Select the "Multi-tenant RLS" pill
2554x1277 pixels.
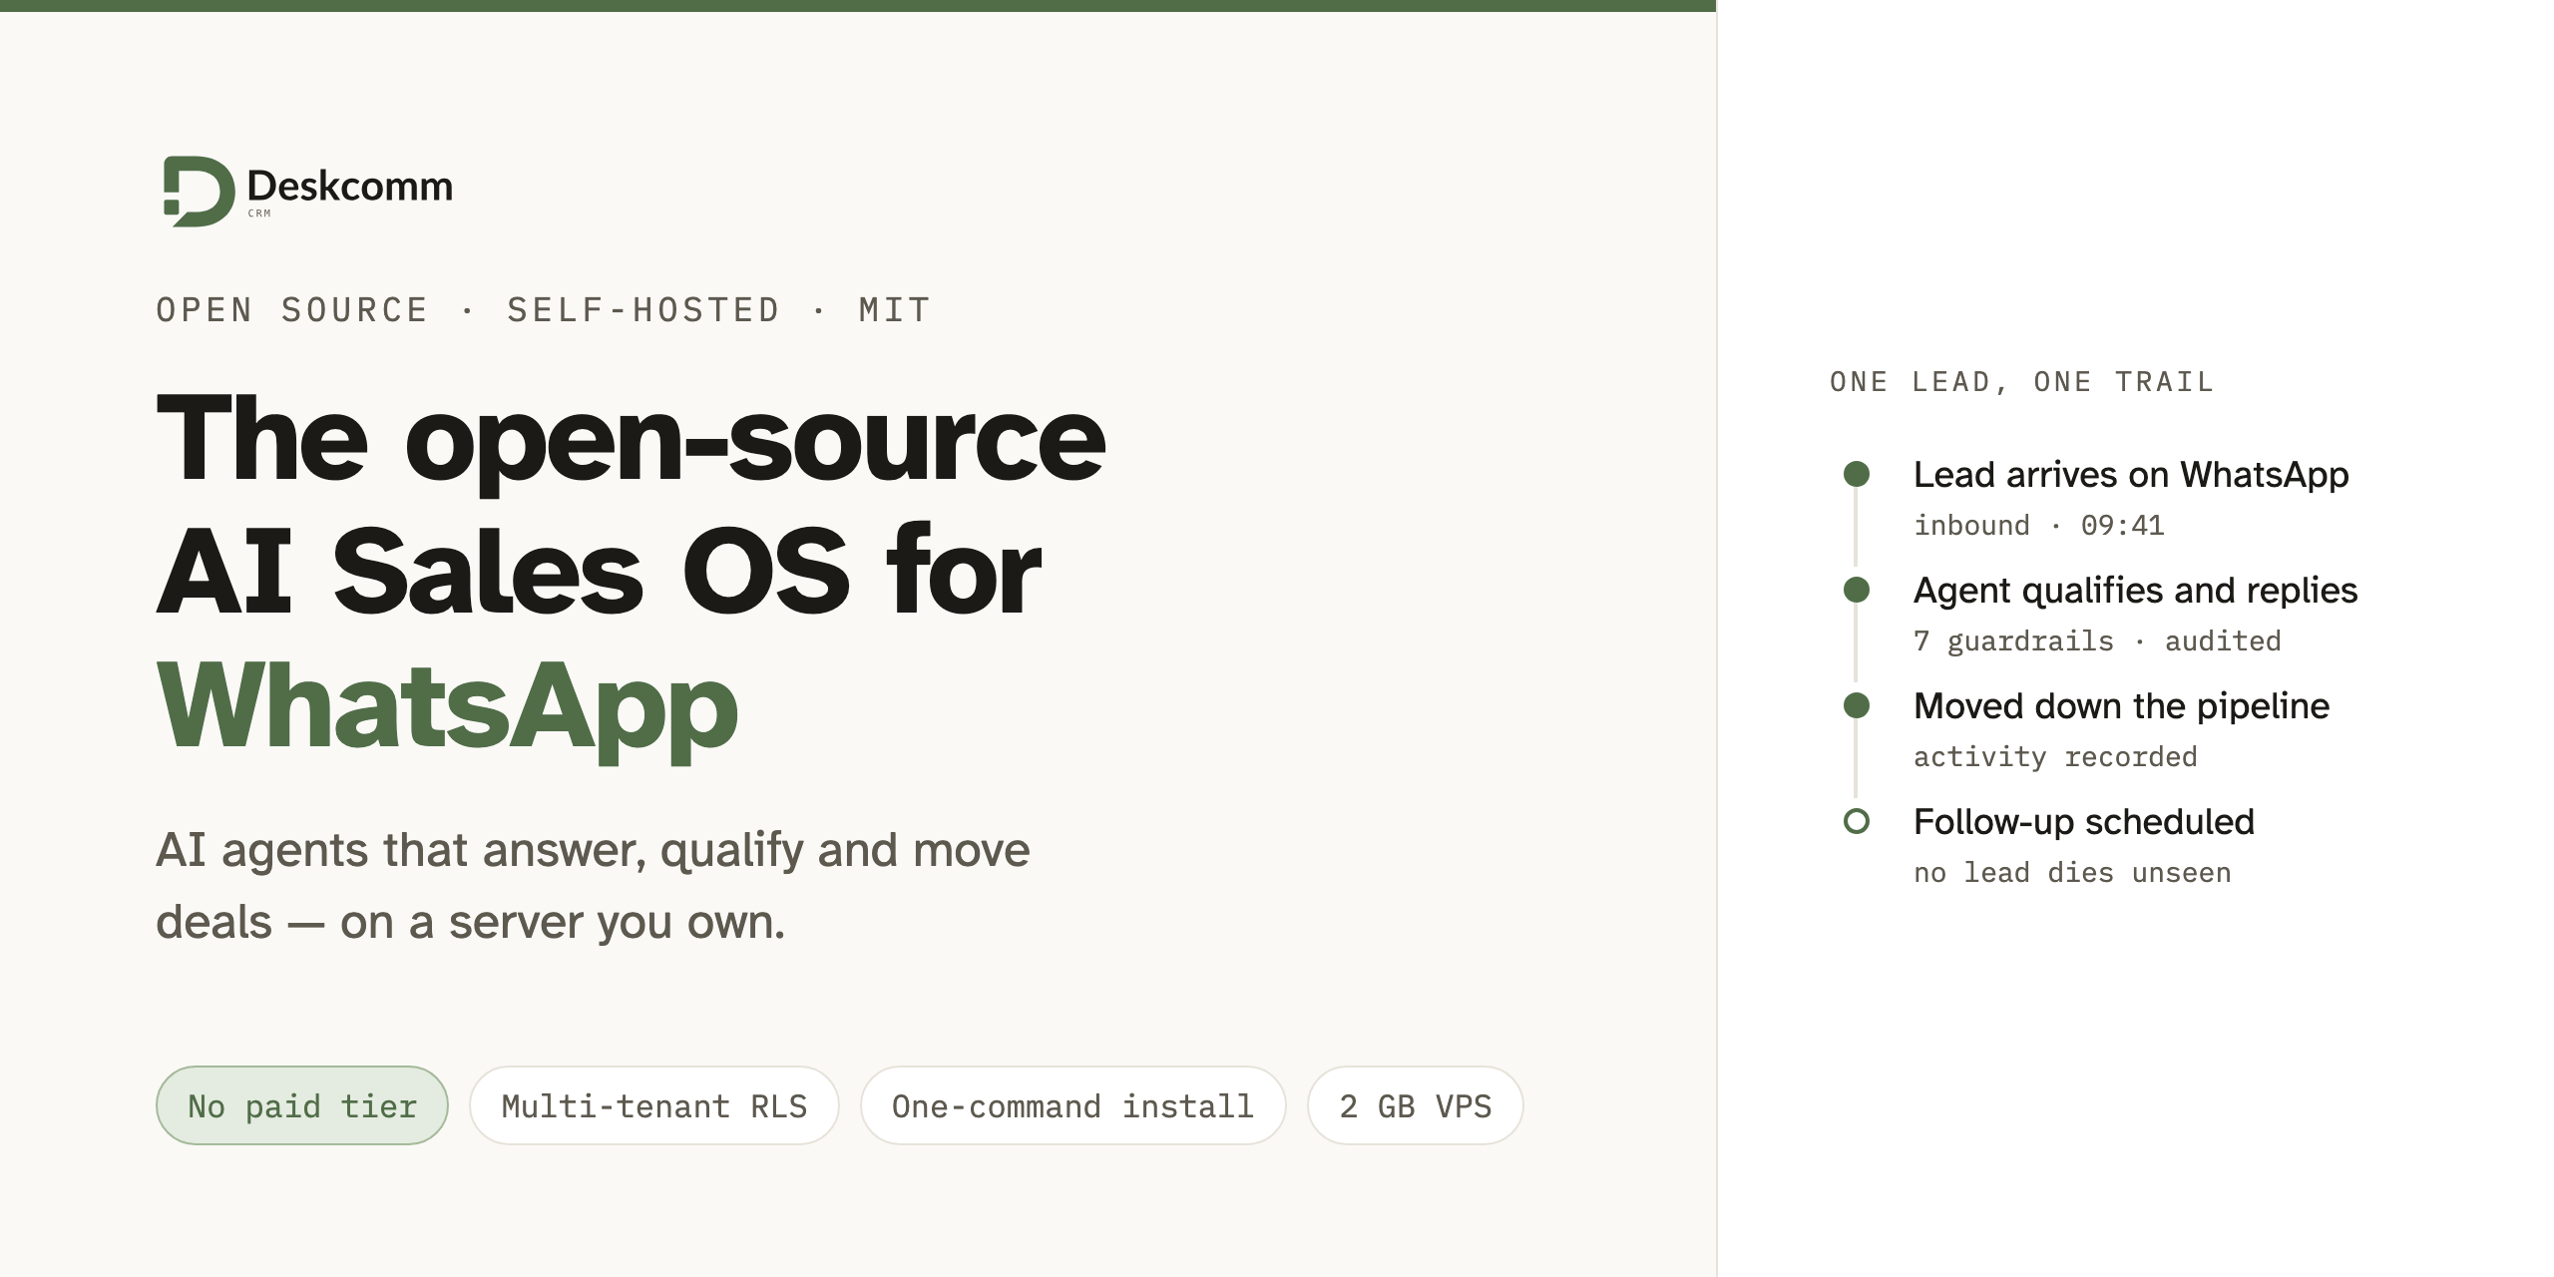point(654,1105)
